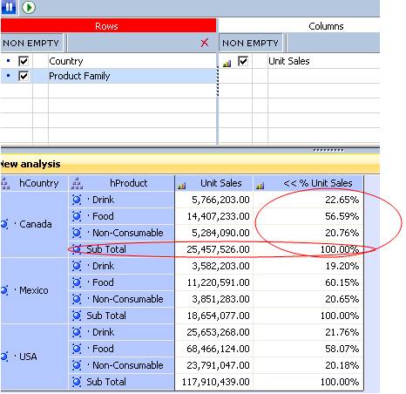Viewport: 406px width, 394px height.
Task: Click the member icon beside Mexico Food
Action: point(77,282)
